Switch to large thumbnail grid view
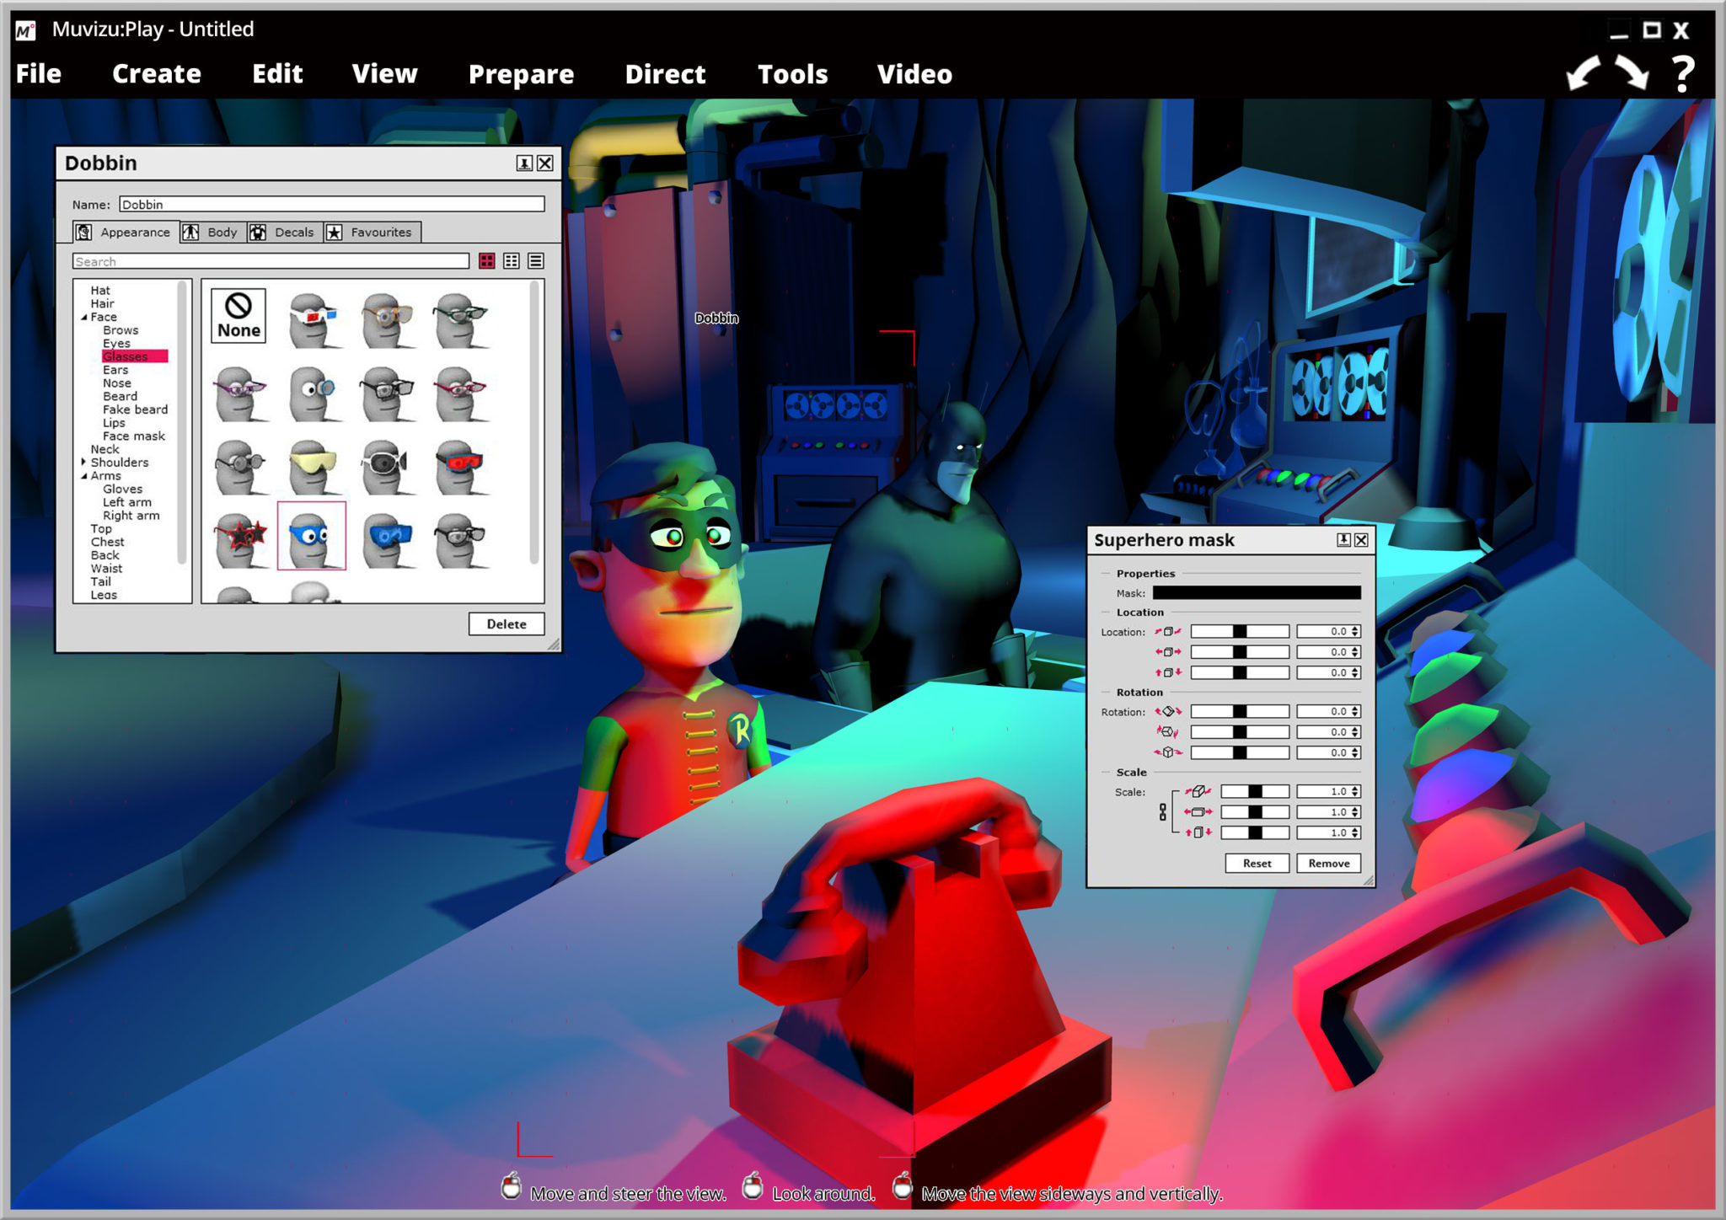The height and width of the screenshot is (1220, 1726). coord(487,261)
